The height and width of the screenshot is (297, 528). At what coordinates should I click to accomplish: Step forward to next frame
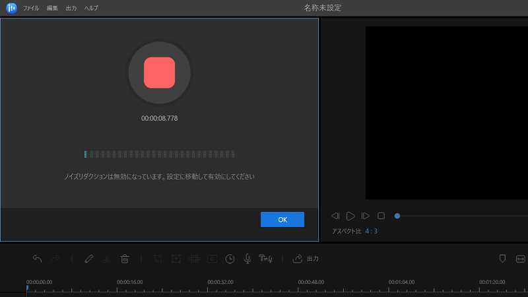366,216
